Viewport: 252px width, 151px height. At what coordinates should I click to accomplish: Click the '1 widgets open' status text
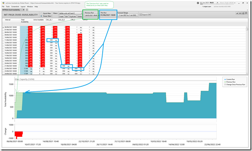(207, 7)
